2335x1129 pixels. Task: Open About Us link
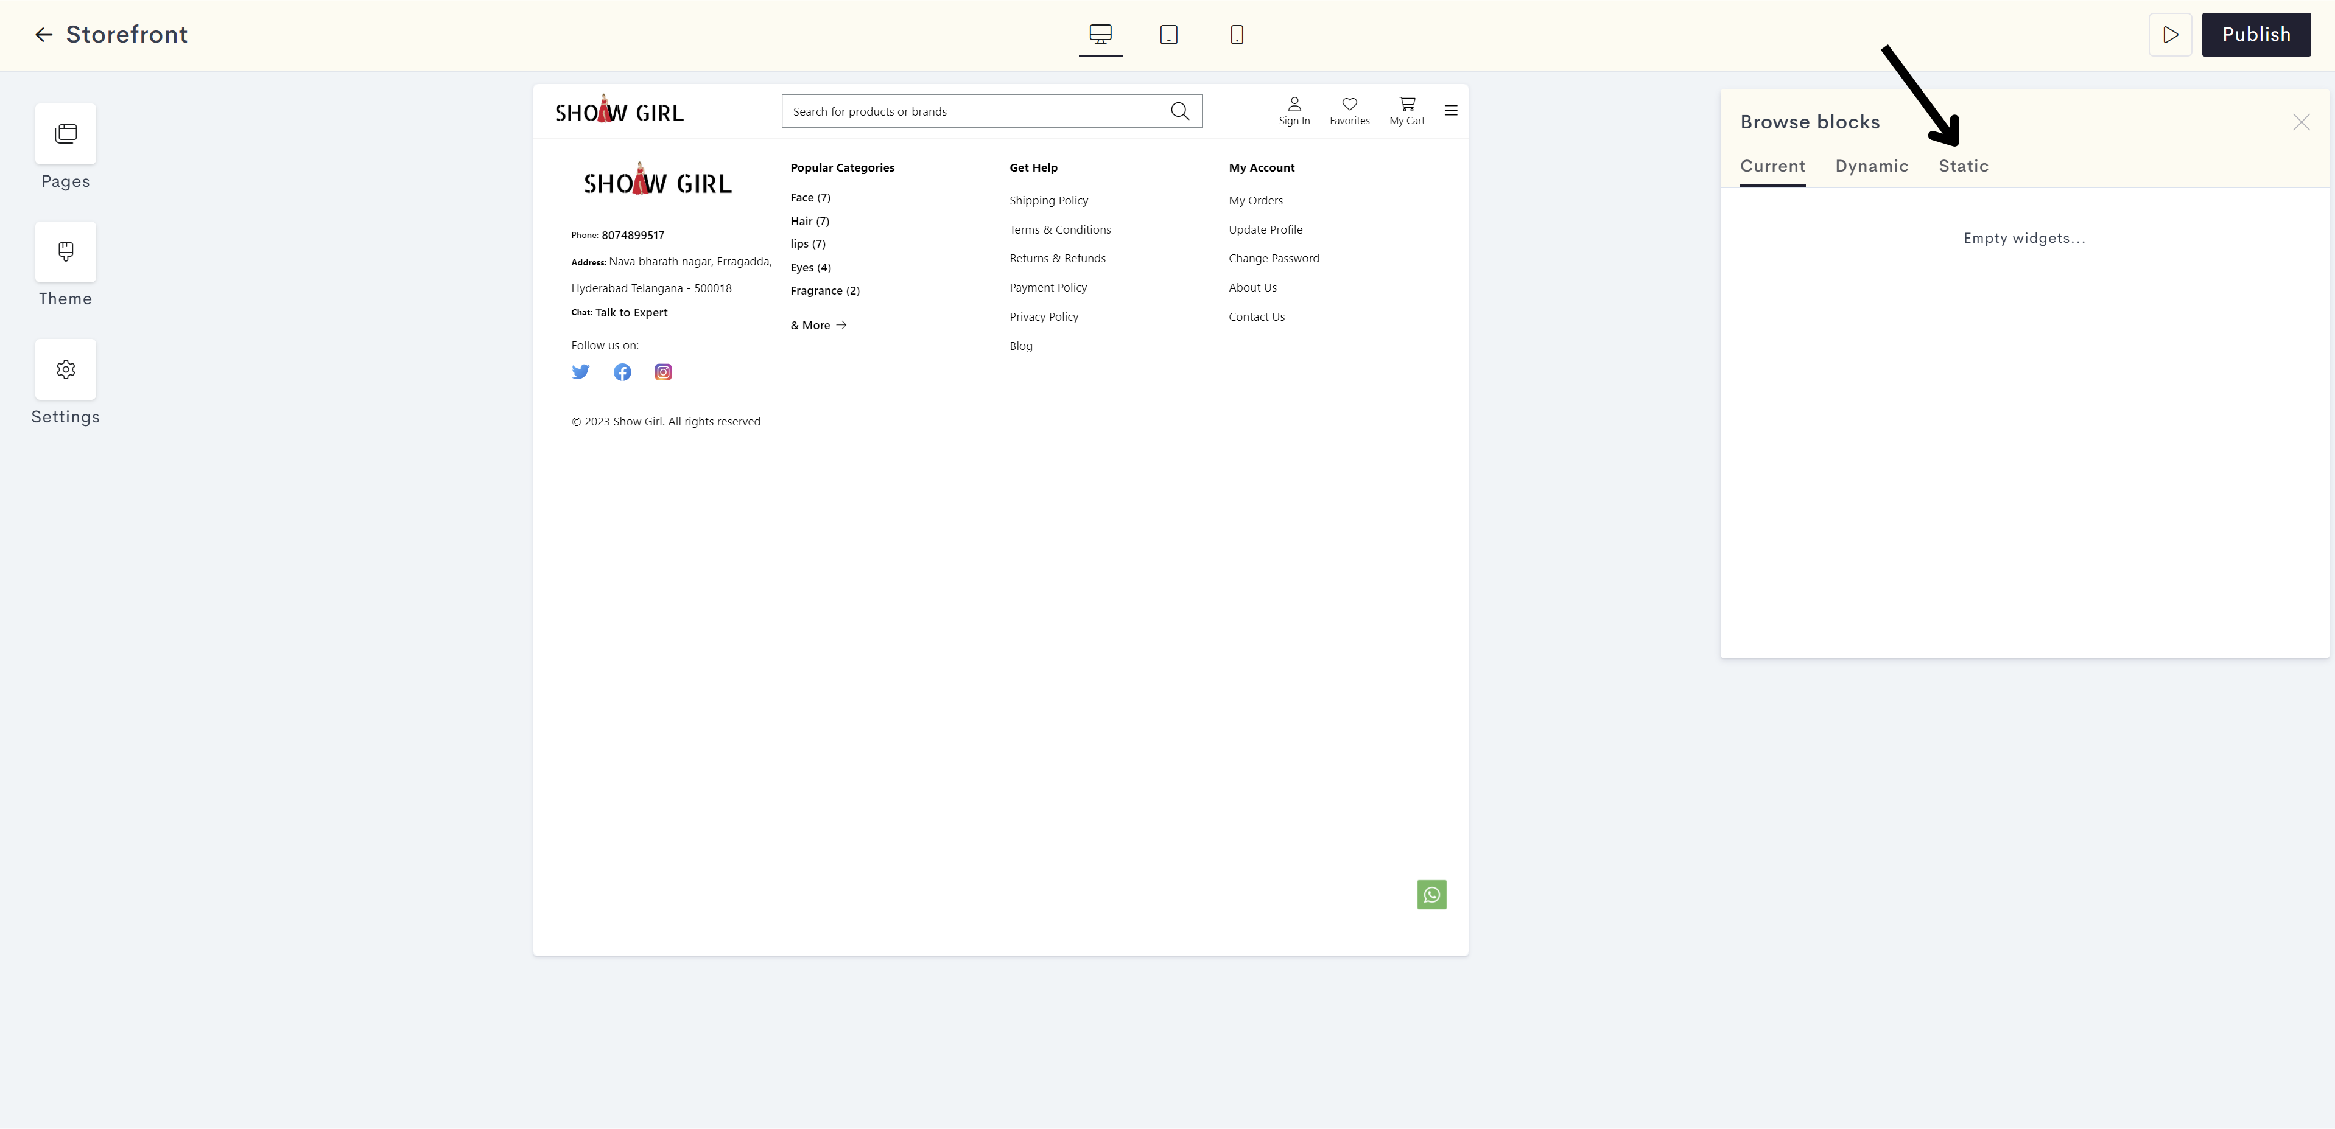pos(1252,287)
